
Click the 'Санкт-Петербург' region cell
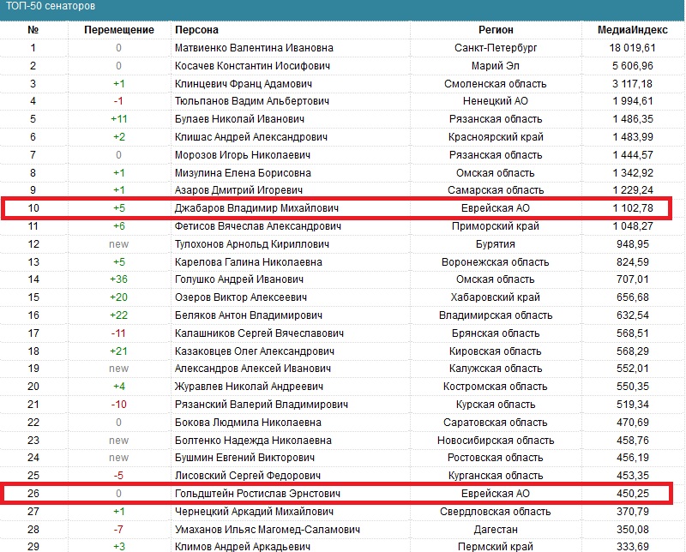coord(495,48)
